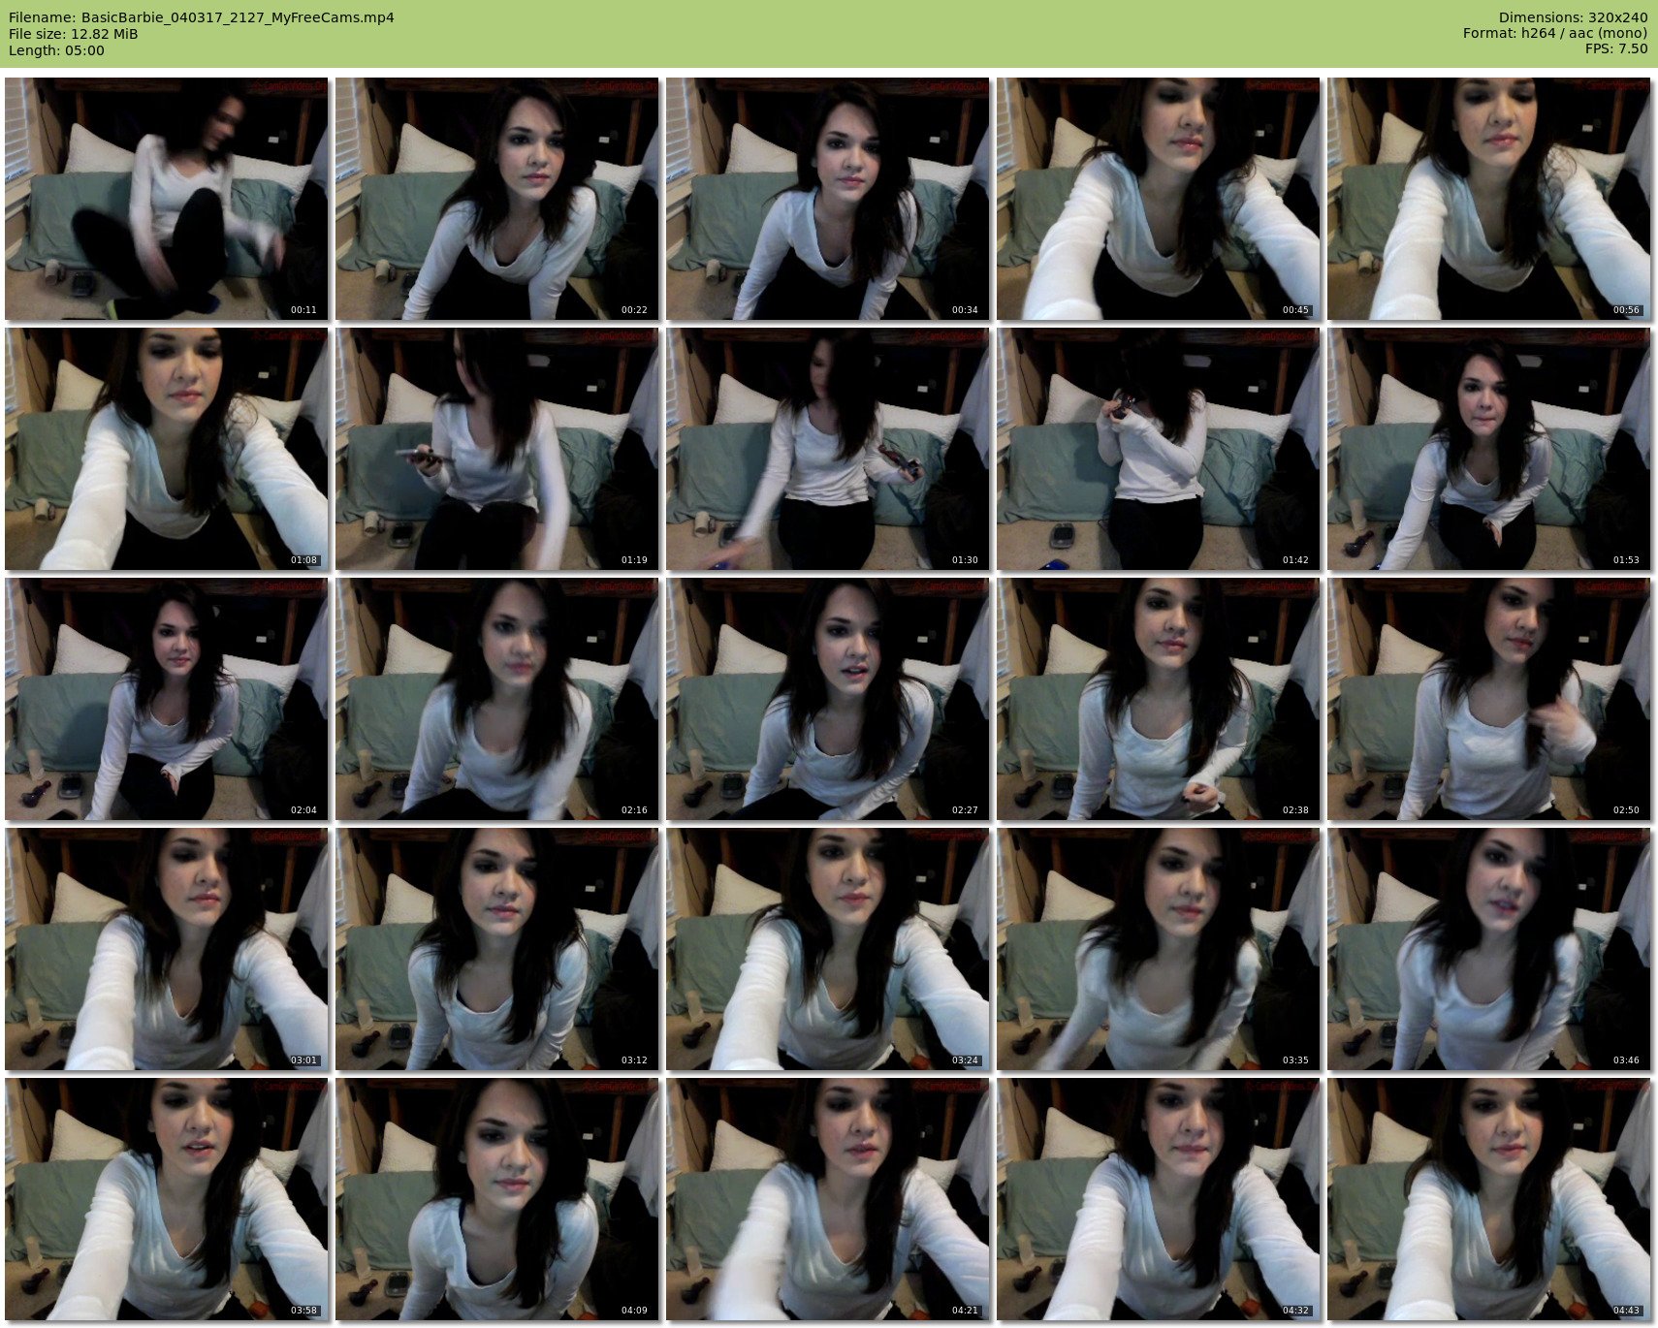Choose the frame labeled 00:45
Image resolution: width=1658 pixels, height=1328 pixels.
click(x=1159, y=199)
